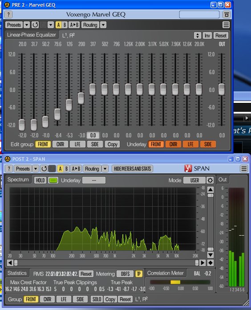Toggle the green spectrum enable button
251x310 pixels.
click(x=53, y=180)
